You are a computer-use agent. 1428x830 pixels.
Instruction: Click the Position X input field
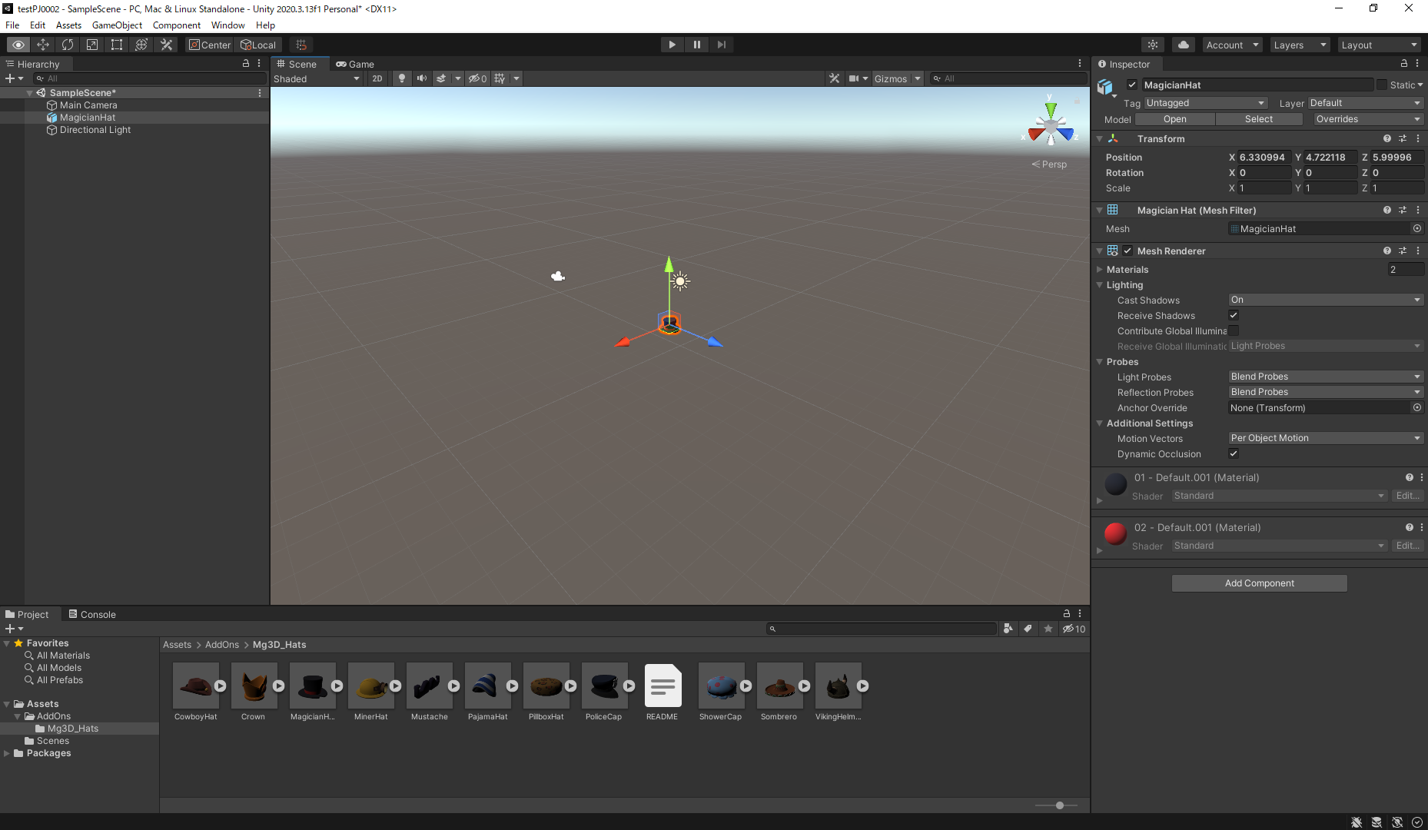click(1264, 158)
